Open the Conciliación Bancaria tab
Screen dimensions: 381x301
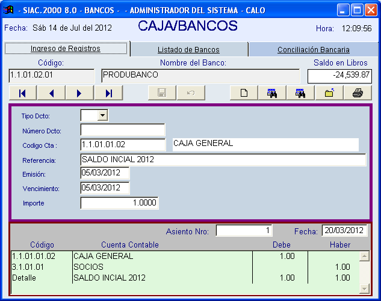coord(313,50)
